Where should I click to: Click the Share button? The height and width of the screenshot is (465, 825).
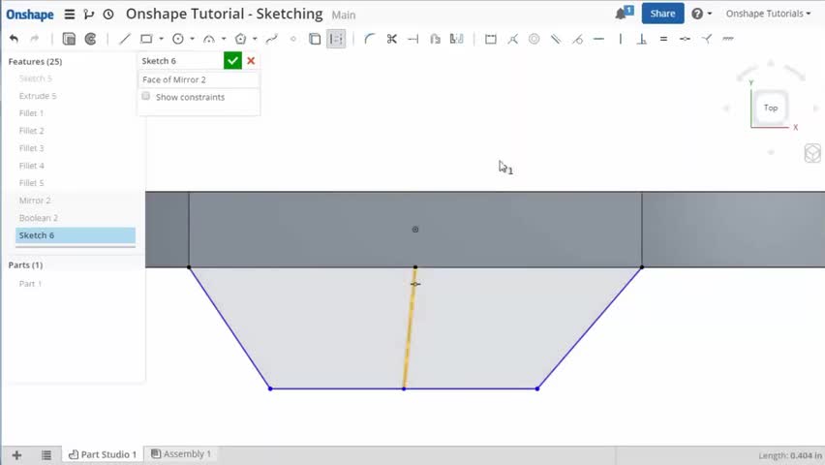(x=662, y=14)
